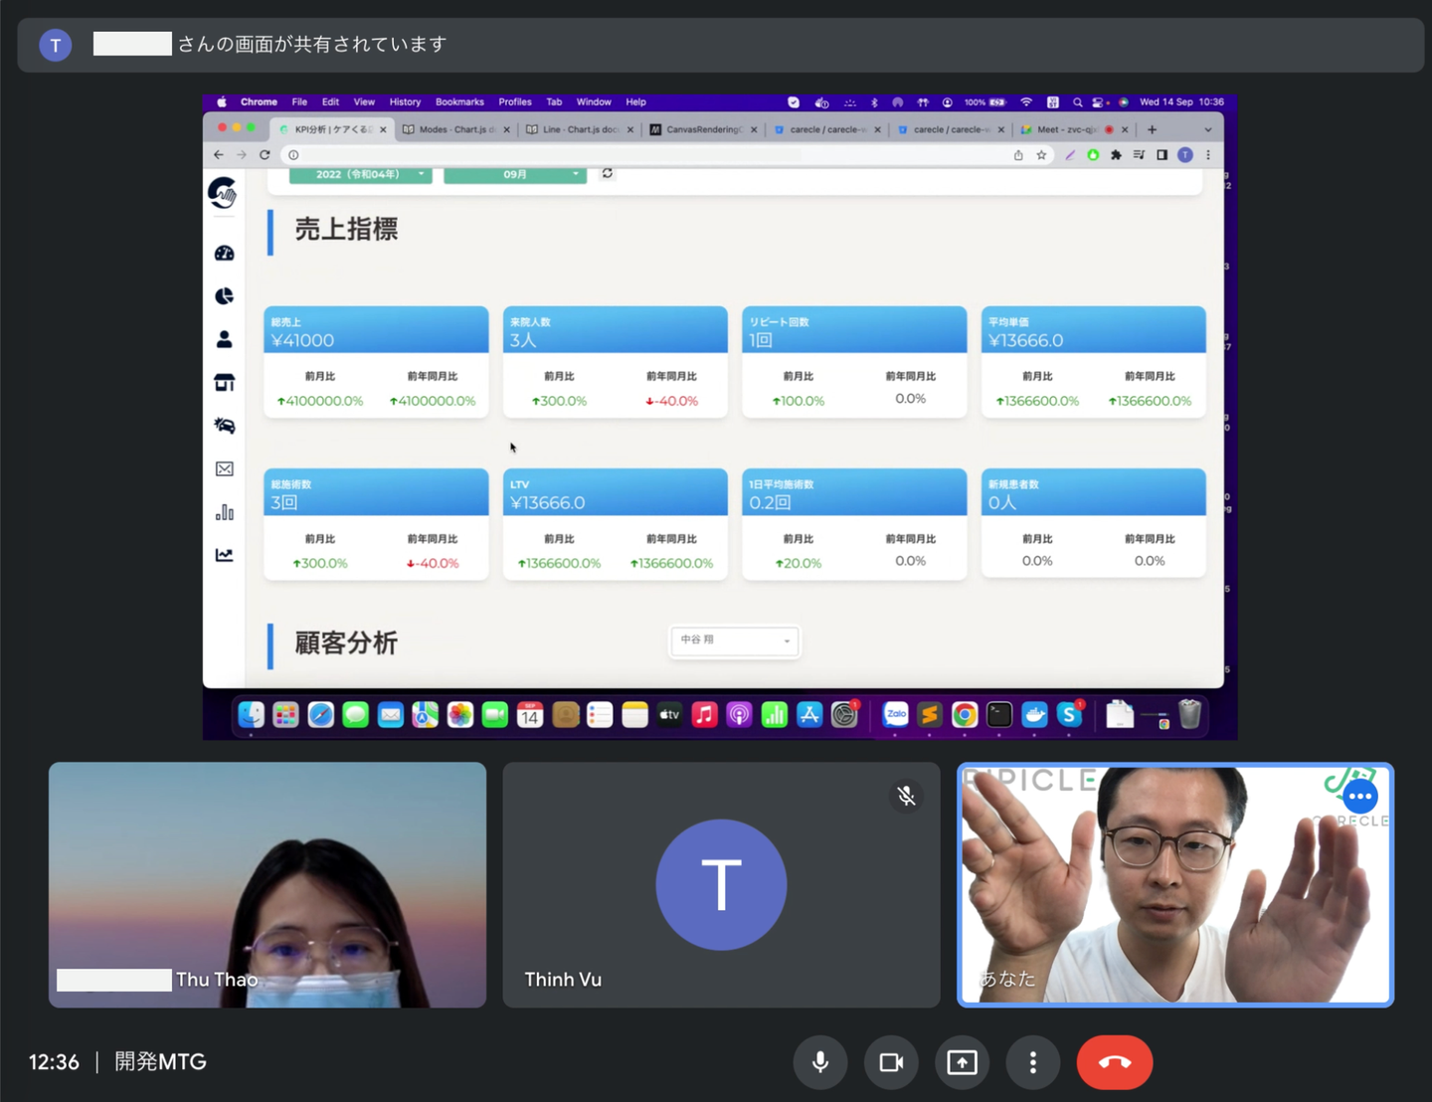Click the meeting name 開発MTG
The height and width of the screenshot is (1102, 1432).
click(x=160, y=1062)
